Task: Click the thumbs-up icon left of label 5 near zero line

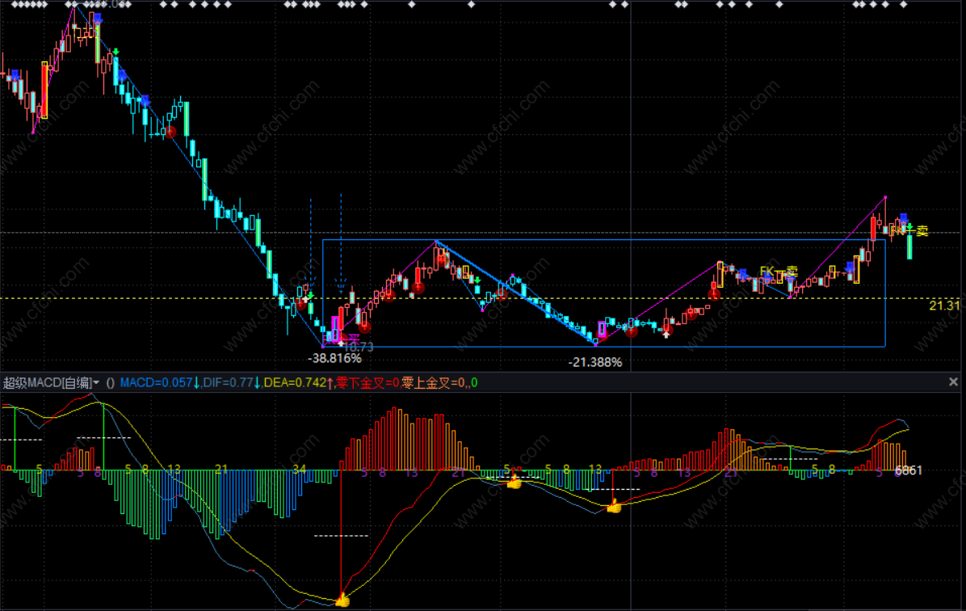Action: 514,482
